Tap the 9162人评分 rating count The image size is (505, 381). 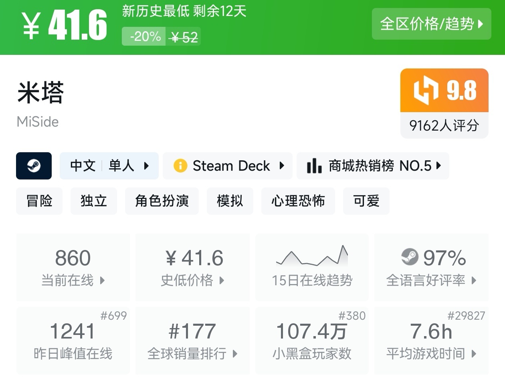click(444, 126)
